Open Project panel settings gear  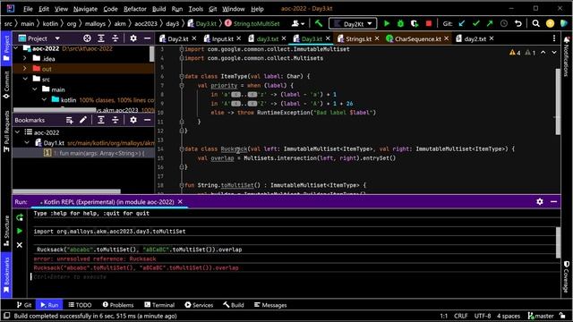(133, 38)
